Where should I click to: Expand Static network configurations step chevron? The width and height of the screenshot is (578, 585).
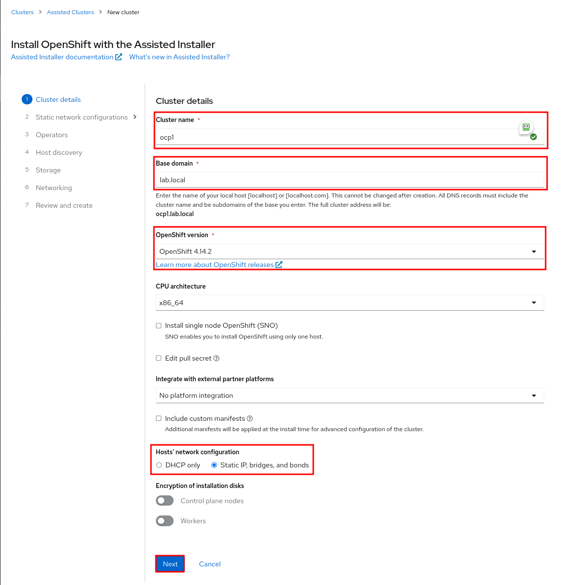point(135,117)
